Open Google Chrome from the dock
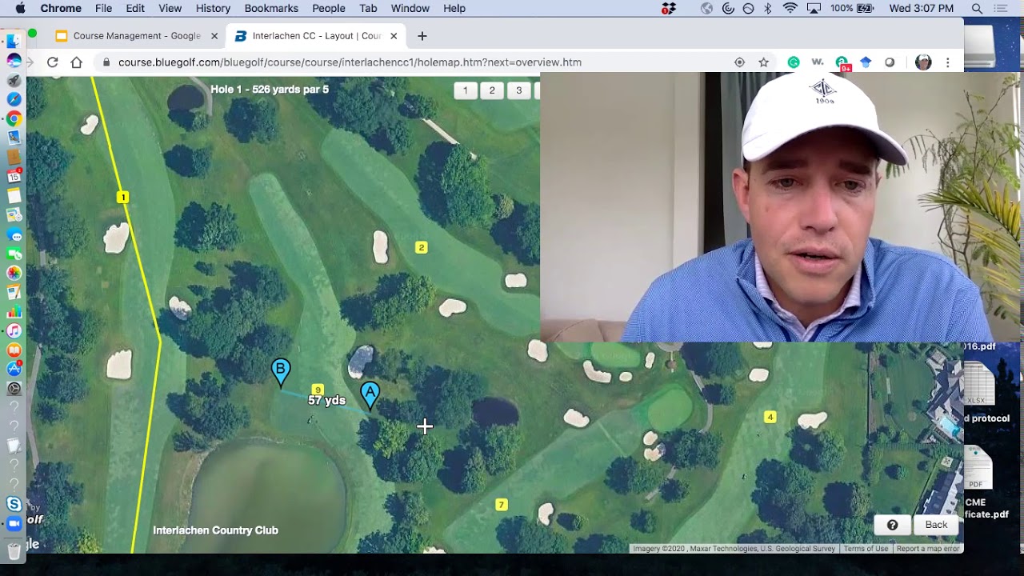 (x=14, y=118)
